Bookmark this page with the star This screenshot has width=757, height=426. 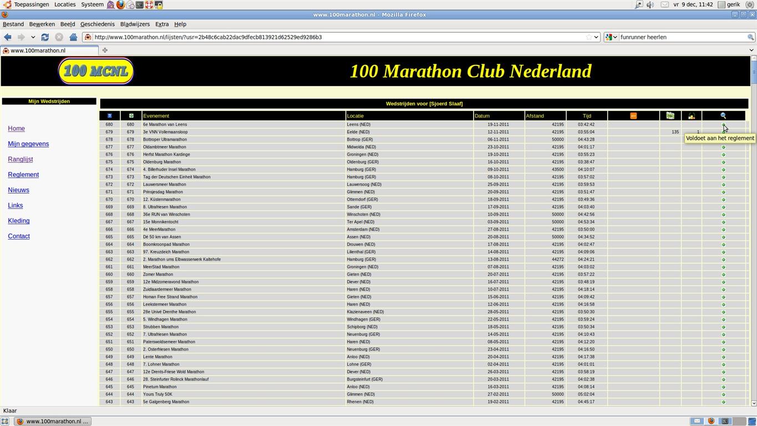(588, 37)
